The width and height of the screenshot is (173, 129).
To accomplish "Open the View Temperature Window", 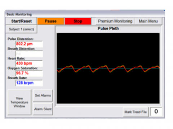I will point(19,102).
